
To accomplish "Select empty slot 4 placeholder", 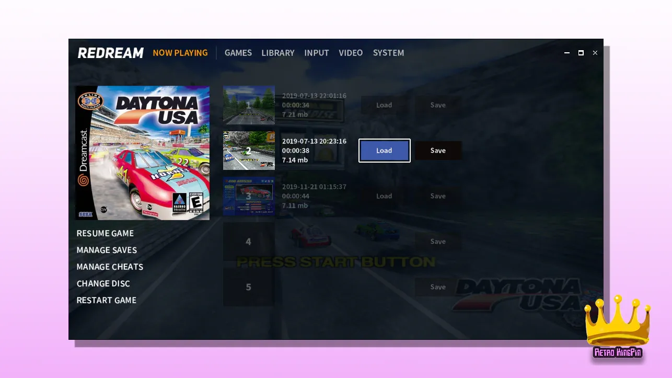I will [249, 242].
